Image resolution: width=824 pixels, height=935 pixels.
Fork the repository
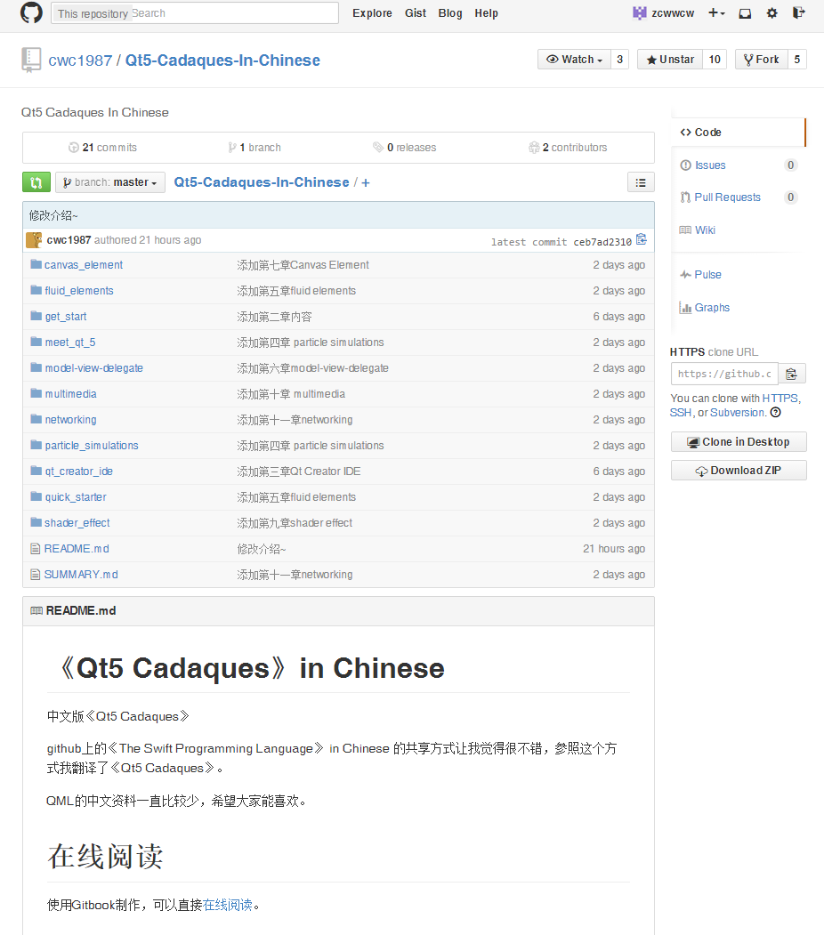(762, 59)
